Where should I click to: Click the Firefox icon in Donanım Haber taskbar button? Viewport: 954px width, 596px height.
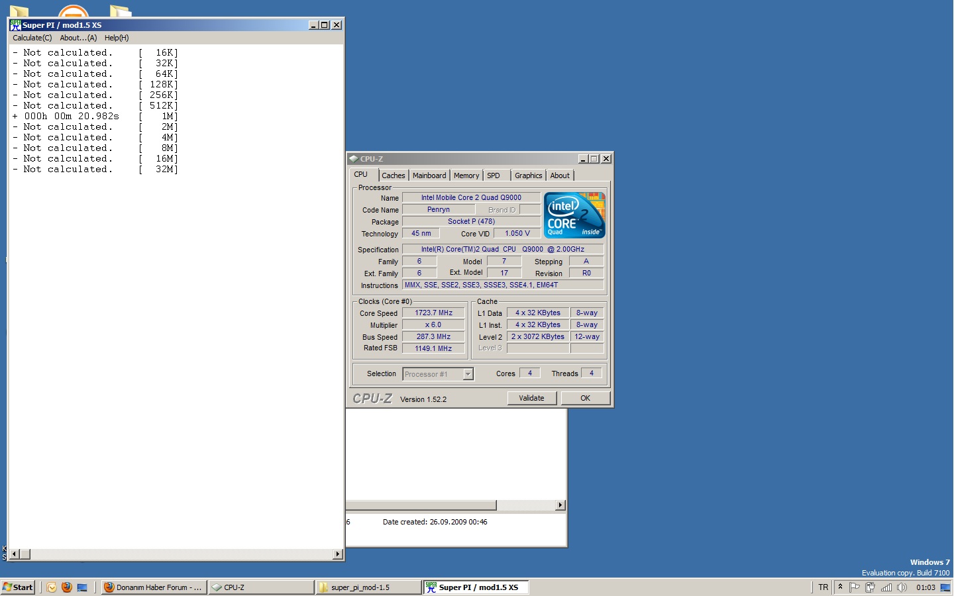coord(109,587)
